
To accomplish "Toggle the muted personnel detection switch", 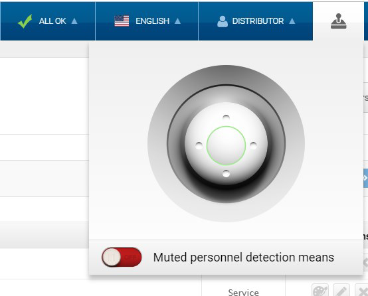I will [122, 257].
